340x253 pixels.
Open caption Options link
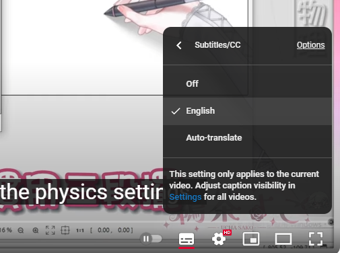click(310, 45)
